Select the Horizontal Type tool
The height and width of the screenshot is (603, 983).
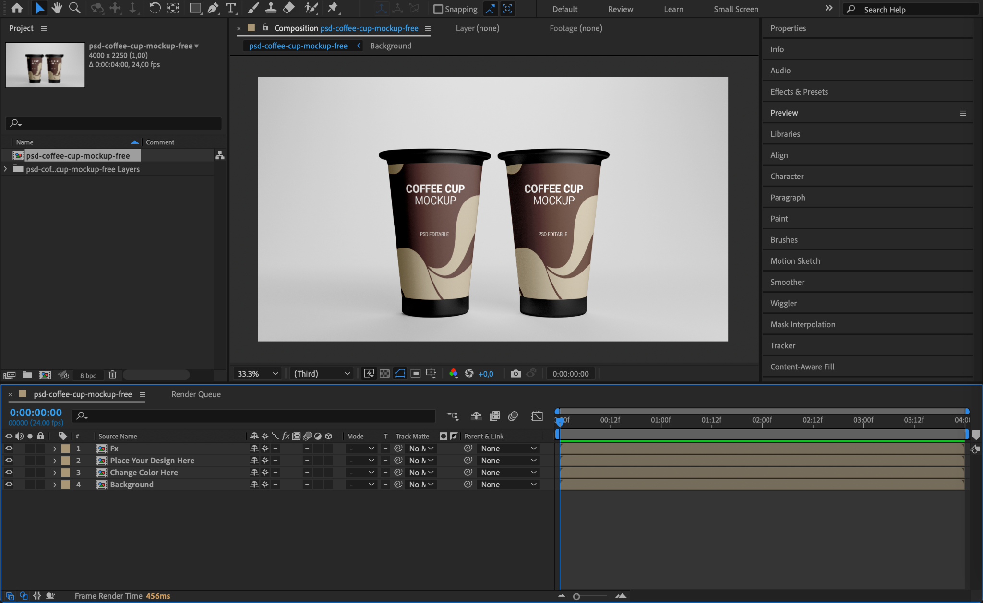[231, 8]
